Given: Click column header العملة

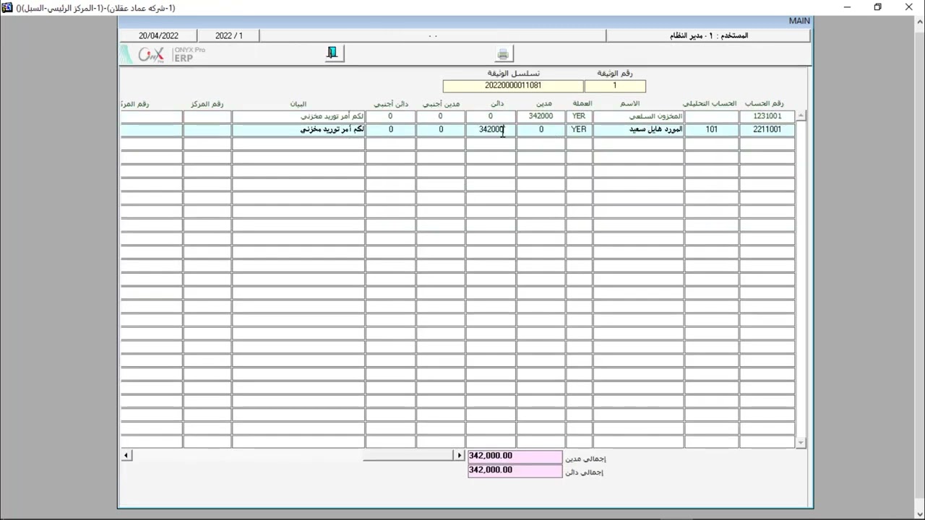Looking at the screenshot, I should tap(582, 104).
